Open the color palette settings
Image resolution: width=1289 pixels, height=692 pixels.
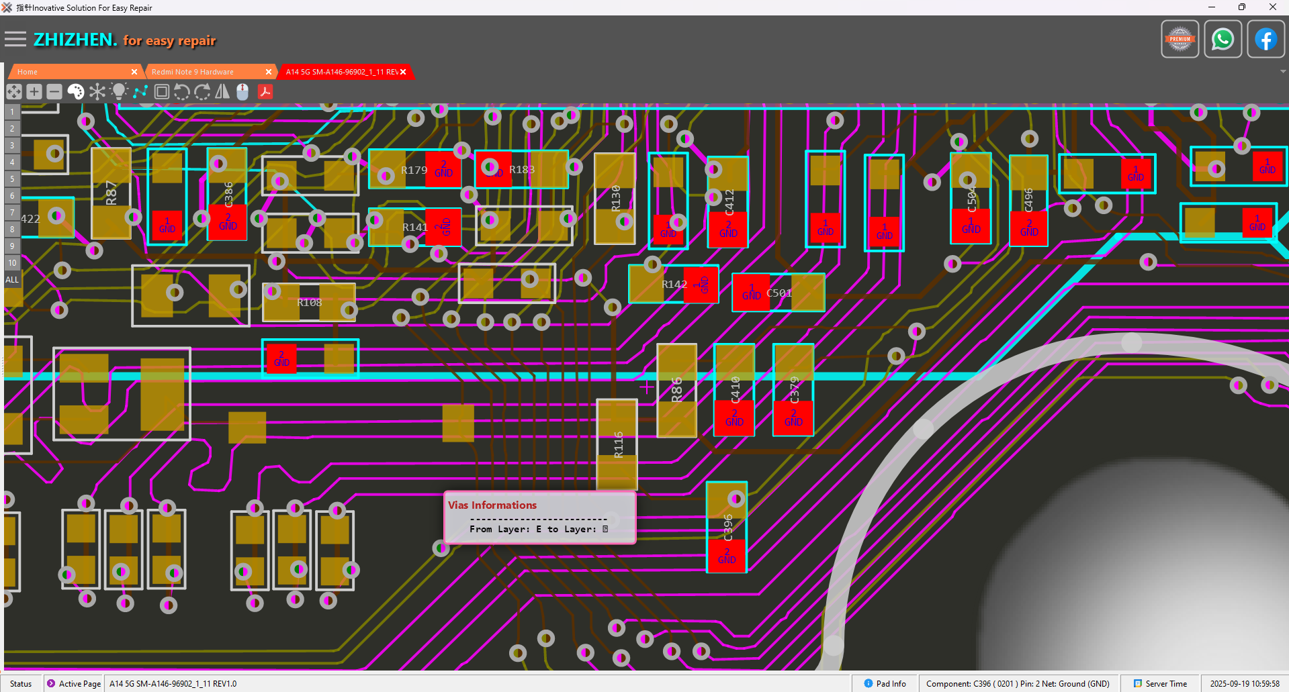point(76,91)
